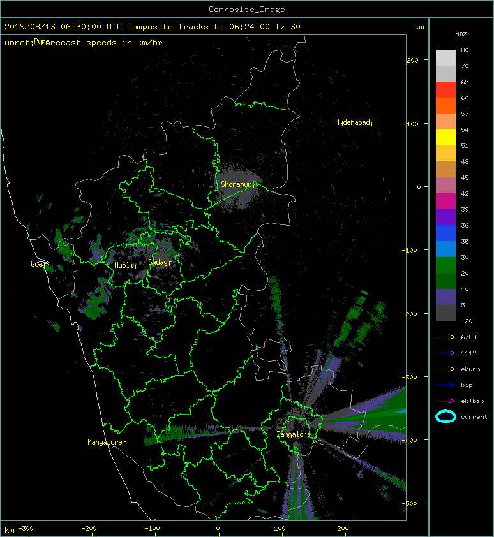
Task: Click the 5 dBZ purple color swatch
Action: point(445,297)
